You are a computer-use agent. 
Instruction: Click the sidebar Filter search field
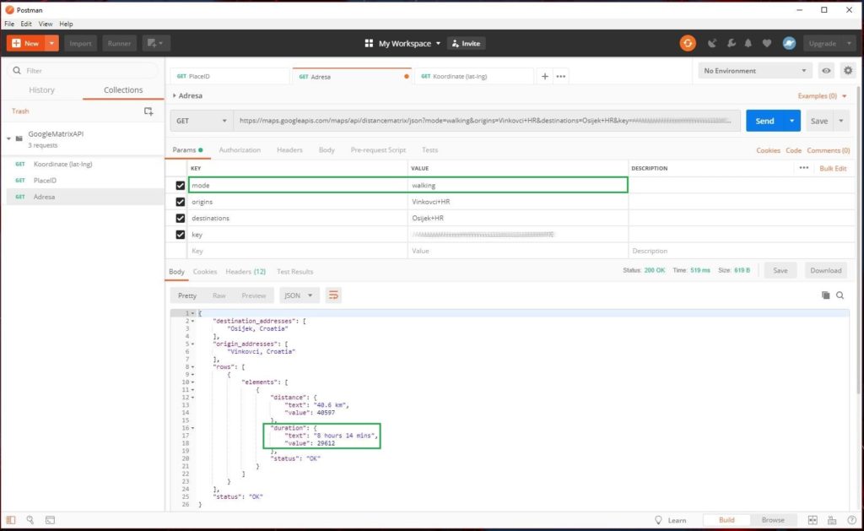coord(84,71)
